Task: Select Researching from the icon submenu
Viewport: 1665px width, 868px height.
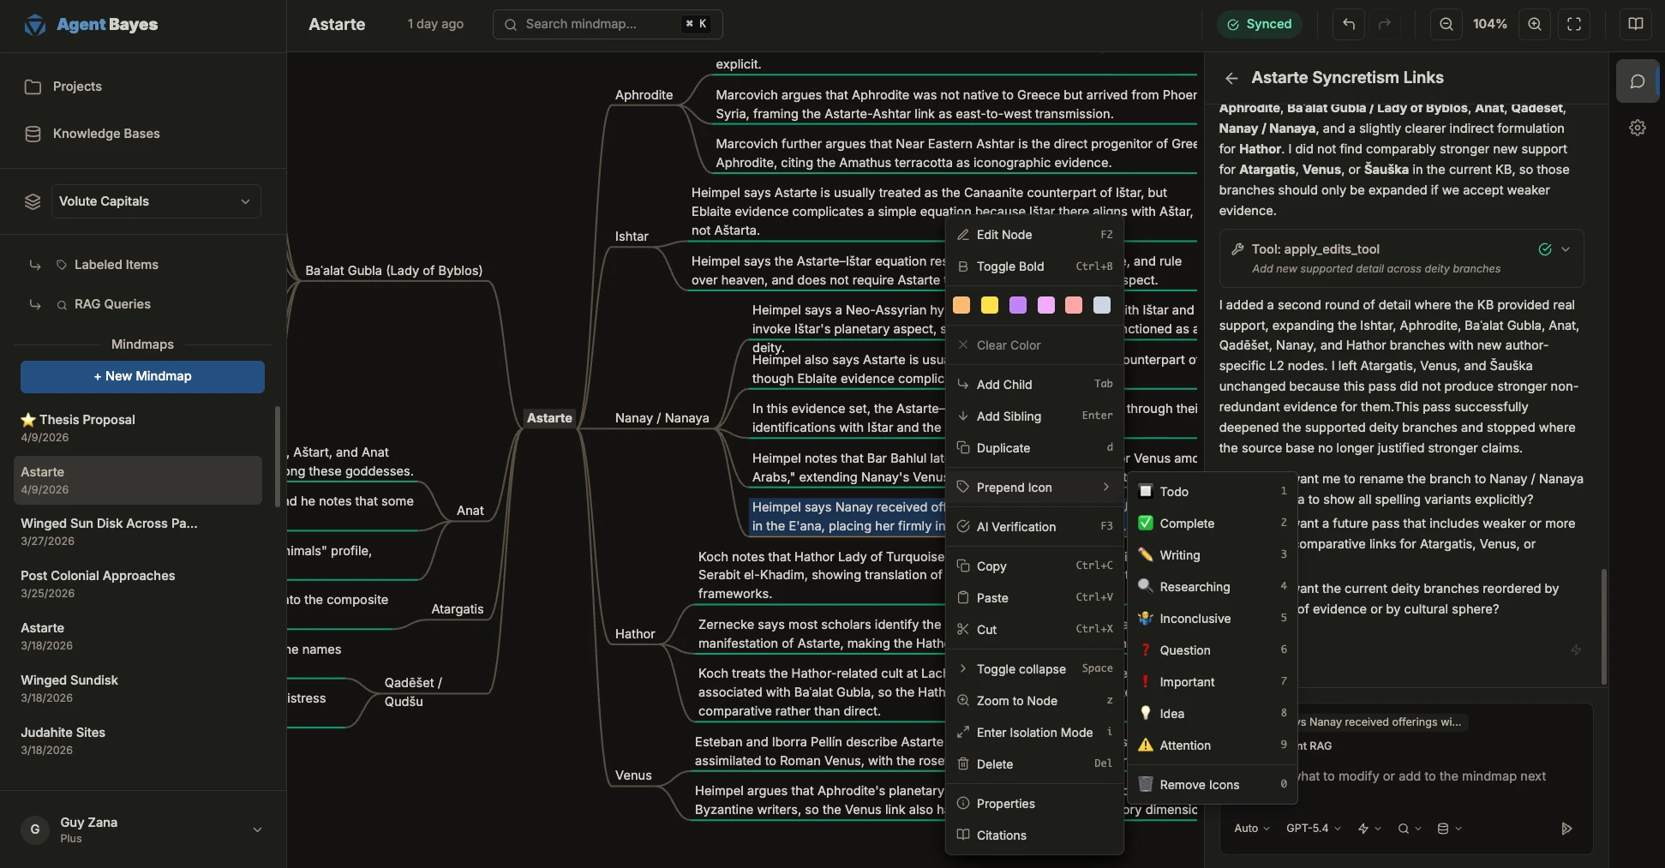Action: click(1195, 587)
